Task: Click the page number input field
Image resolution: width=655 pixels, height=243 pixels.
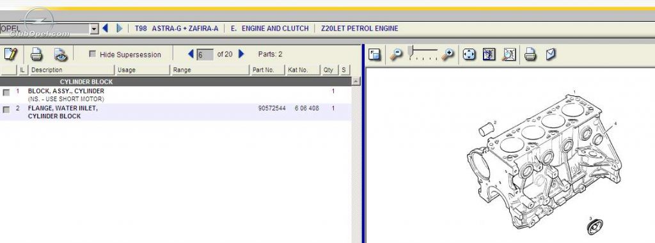Action: [205, 54]
